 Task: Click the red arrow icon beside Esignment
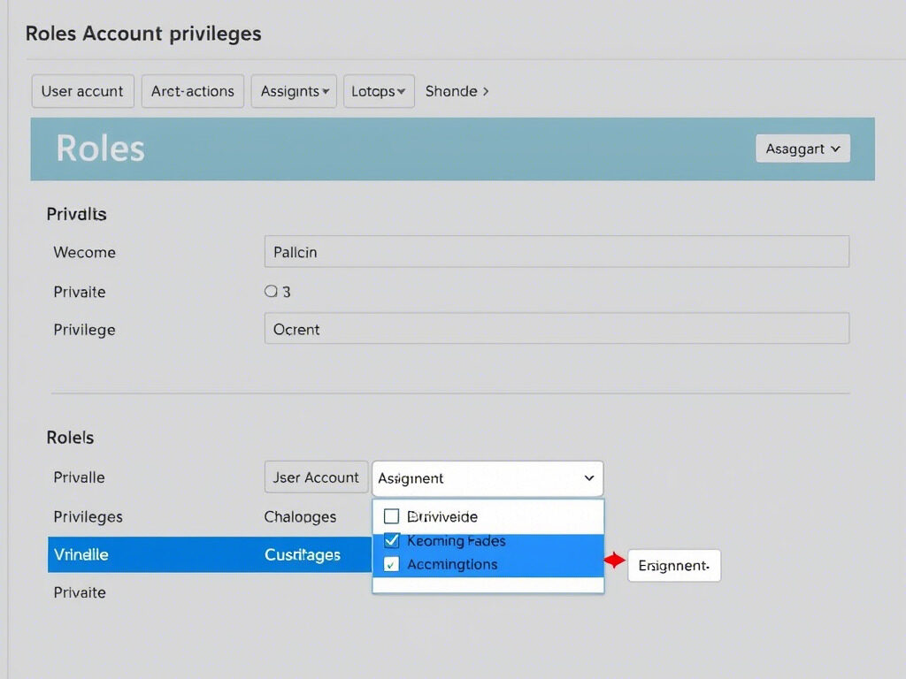(x=614, y=561)
